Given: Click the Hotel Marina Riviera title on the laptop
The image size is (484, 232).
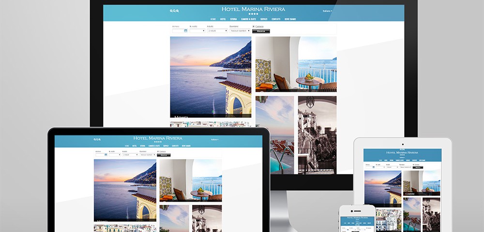Looking at the screenshot, I should 158,138.
